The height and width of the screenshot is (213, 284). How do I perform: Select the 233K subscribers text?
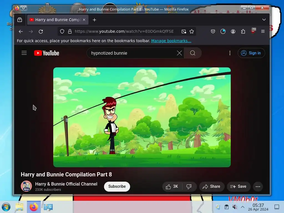(x=48, y=190)
